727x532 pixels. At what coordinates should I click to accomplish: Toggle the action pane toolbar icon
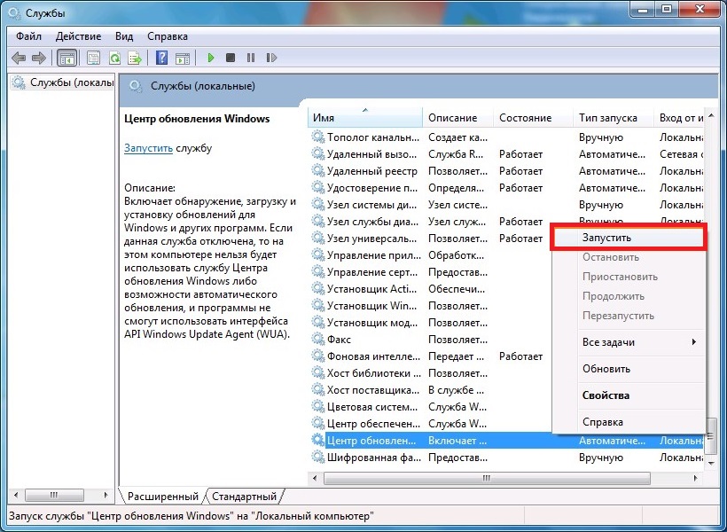pyautogui.click(x=183, y=58)
